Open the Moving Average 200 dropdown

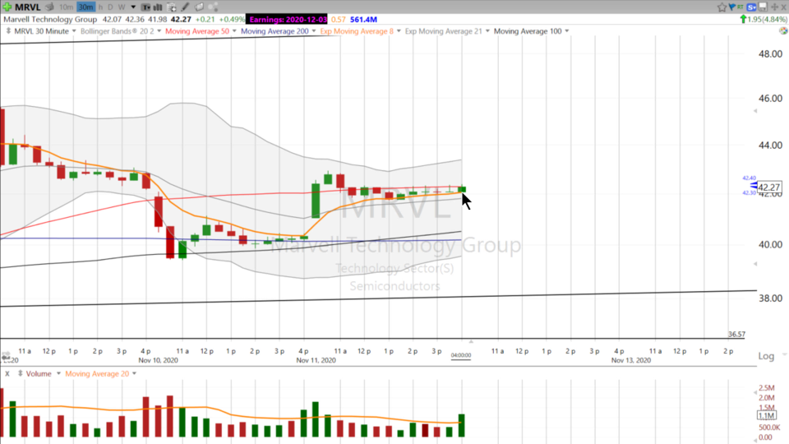point(313,31)
